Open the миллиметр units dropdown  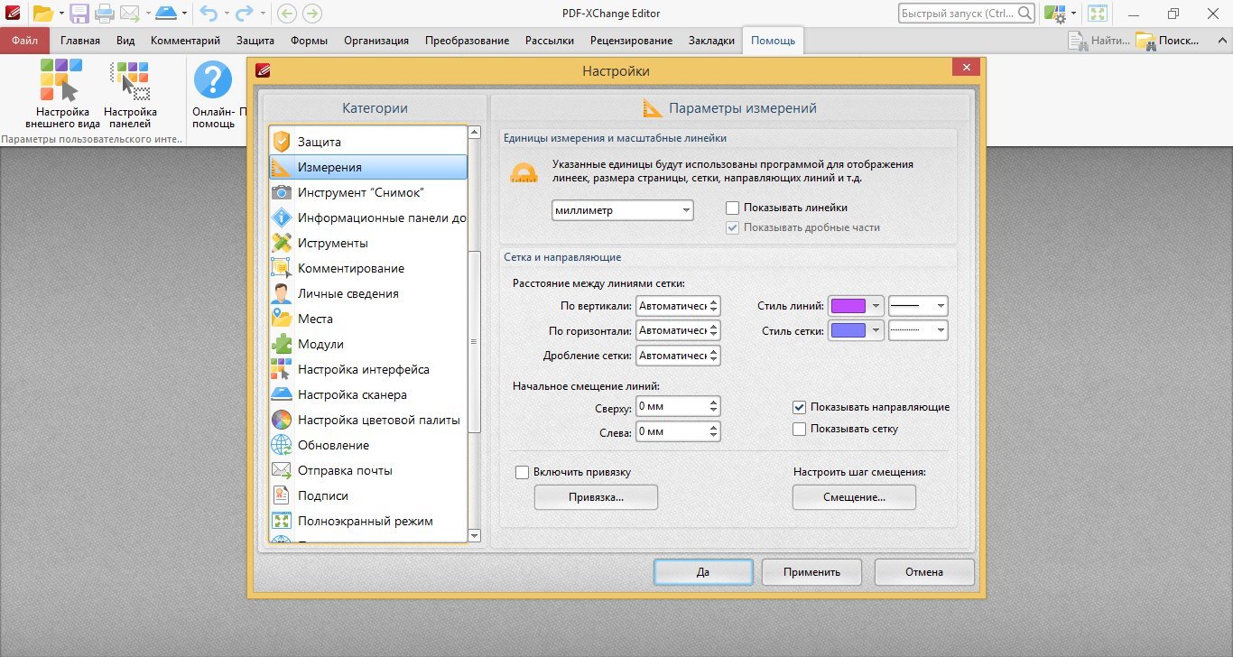[622, 210]
